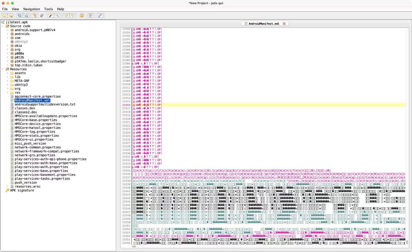
Task: Open the View menu
Action: click(x=15, y=9)
